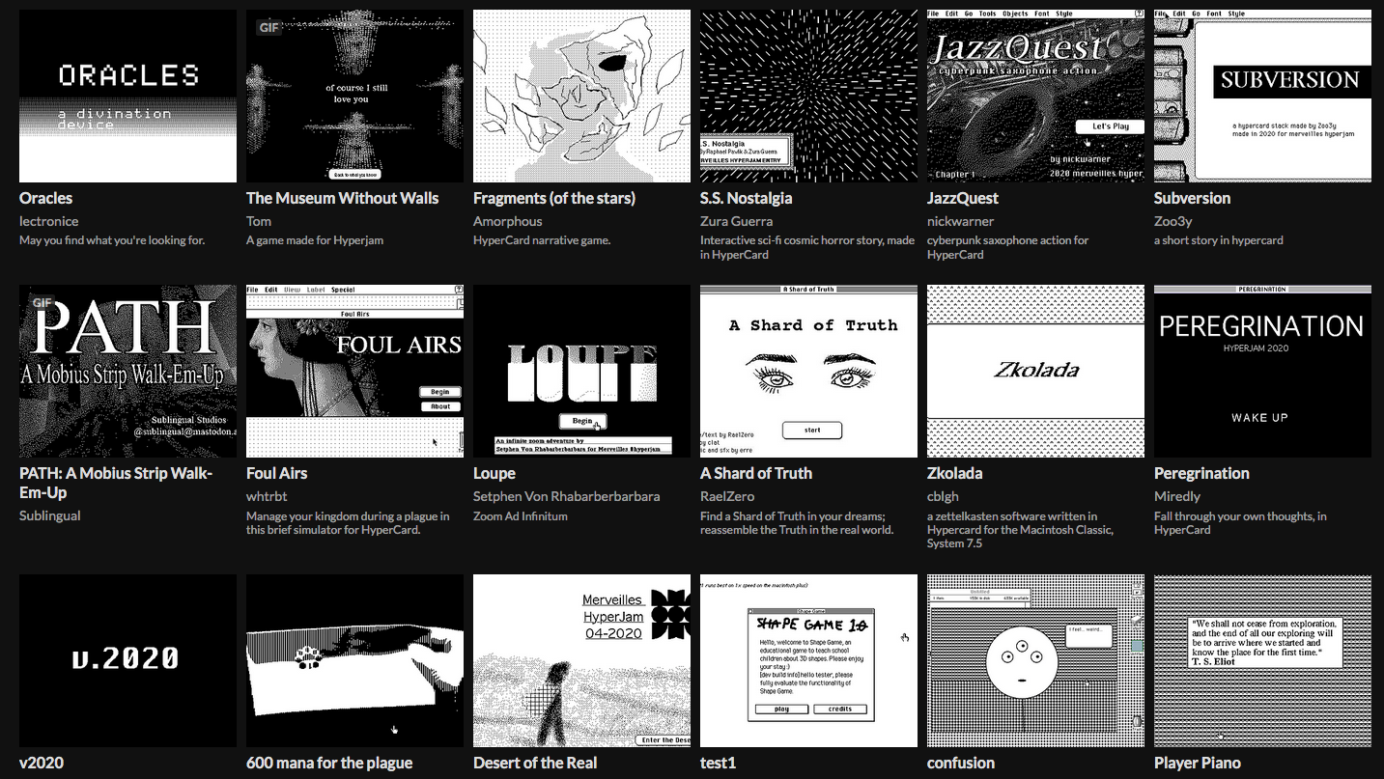
Task: Open Desert of the Real thumbnail
Action: (x=581, y=660)
